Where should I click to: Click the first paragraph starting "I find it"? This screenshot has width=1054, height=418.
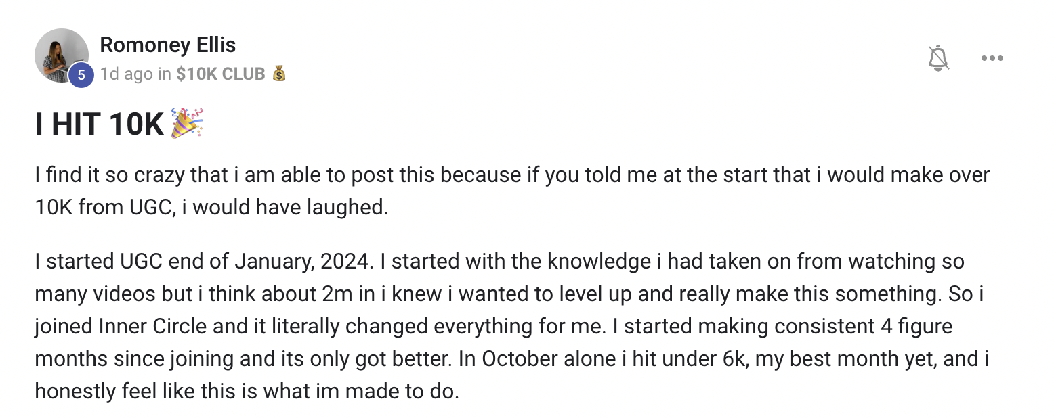point(512,191)
